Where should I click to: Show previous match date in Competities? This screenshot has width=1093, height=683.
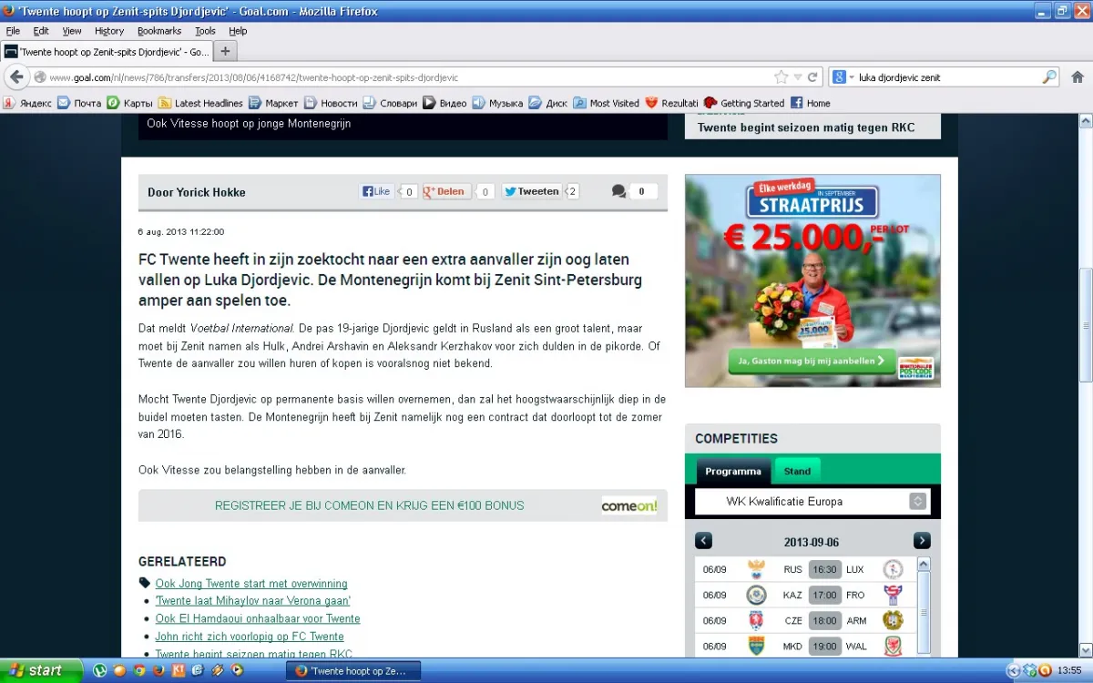(703, 541)
